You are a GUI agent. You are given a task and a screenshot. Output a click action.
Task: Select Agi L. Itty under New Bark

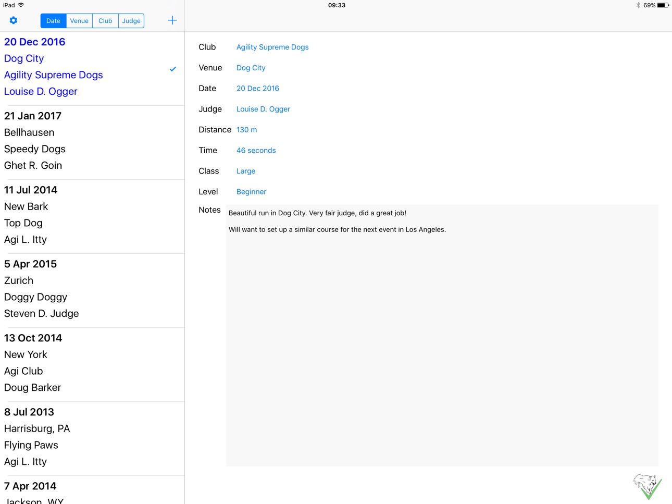tap(26, 240)
